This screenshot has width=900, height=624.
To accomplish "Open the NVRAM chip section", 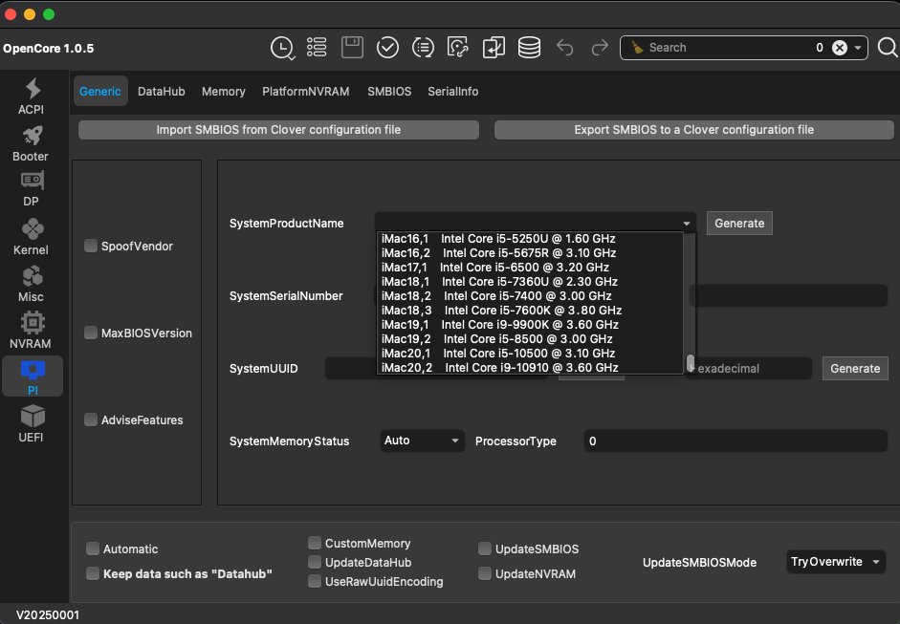I will (x=32, y=331).
